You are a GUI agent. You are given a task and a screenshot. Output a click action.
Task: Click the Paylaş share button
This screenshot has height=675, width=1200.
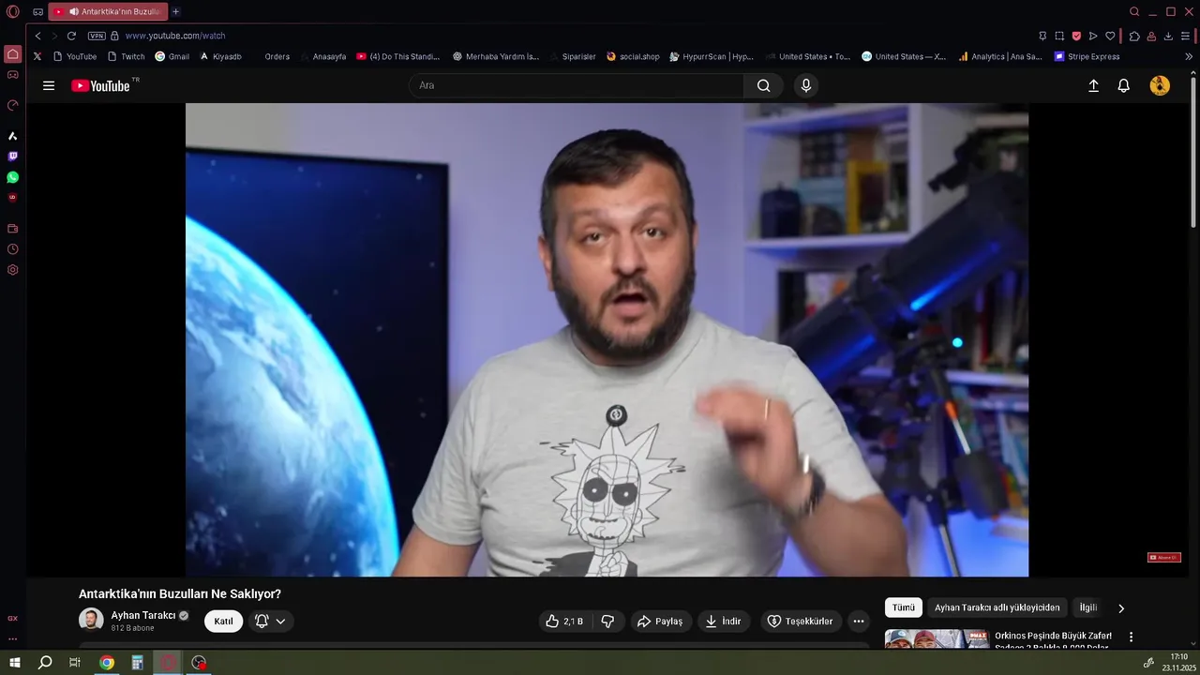[660, 621]
